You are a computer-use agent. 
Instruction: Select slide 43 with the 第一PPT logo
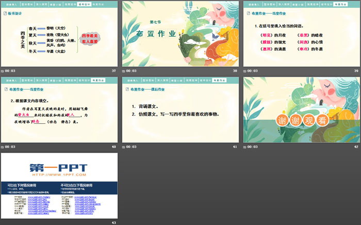pyautogui.click(x=59, y=185)
